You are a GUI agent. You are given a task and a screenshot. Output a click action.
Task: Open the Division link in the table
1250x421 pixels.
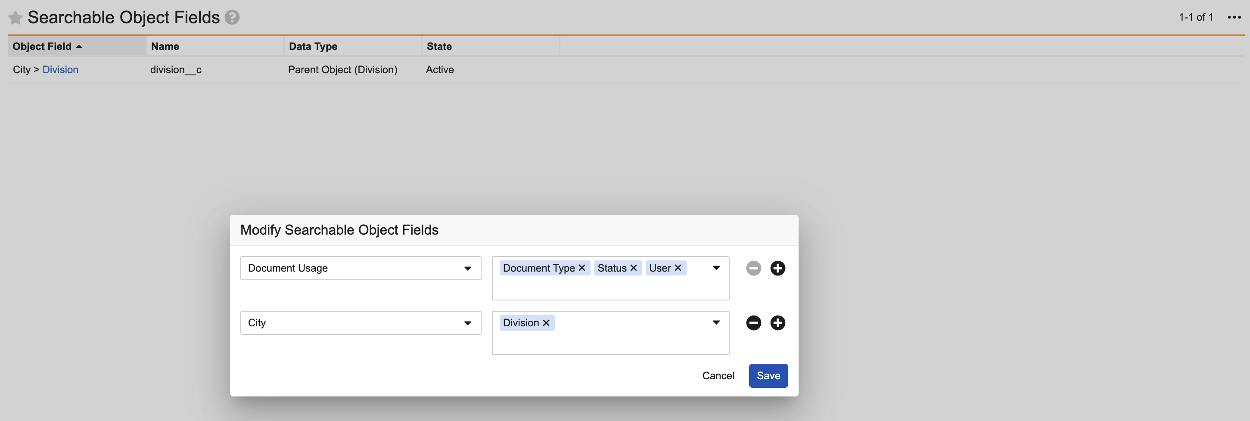point(60,70)
